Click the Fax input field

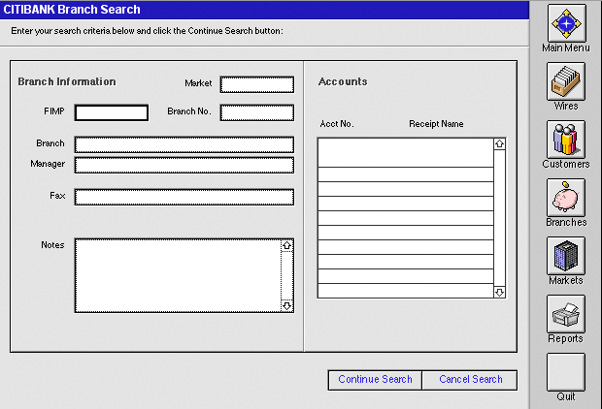pyautogui.click(x=184, y=197)
